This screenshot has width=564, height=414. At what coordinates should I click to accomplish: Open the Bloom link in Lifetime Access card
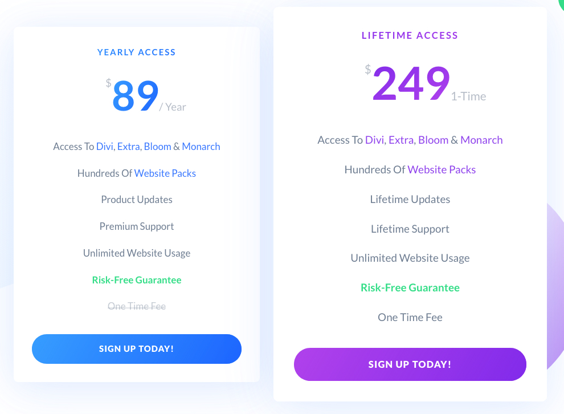[x=433, y=140]
